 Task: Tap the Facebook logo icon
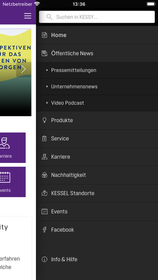point(44,230)
